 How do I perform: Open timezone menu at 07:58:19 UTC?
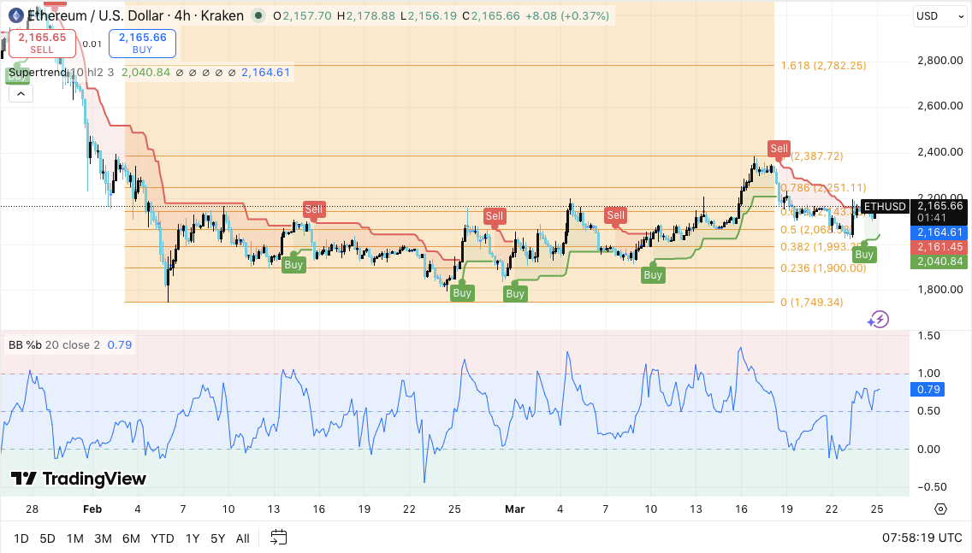pos(922,538)
